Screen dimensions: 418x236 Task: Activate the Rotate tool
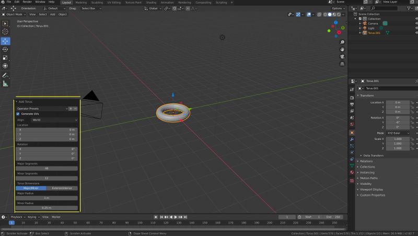(x=5, y=49)
